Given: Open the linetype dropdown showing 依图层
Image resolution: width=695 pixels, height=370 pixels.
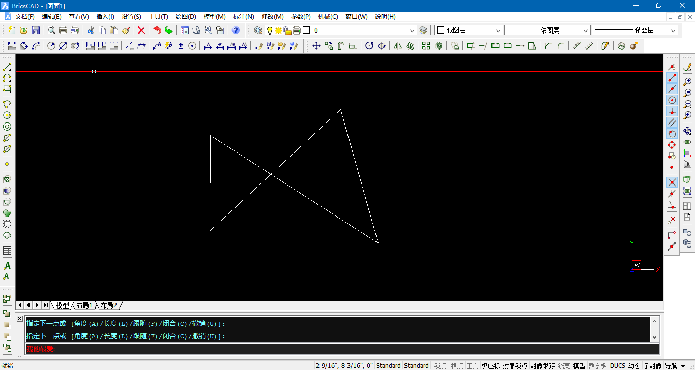Looking at the screenshot, I should click(547, 30).
